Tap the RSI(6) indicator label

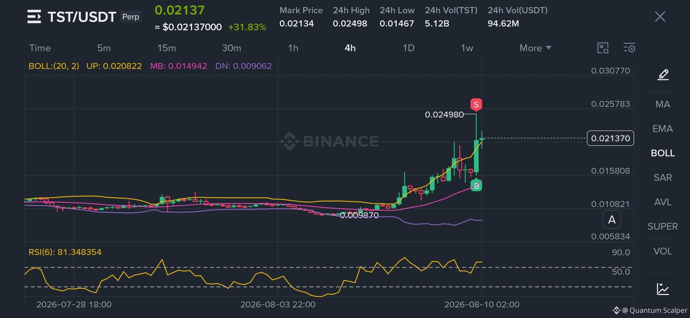(x=65, y=252)
